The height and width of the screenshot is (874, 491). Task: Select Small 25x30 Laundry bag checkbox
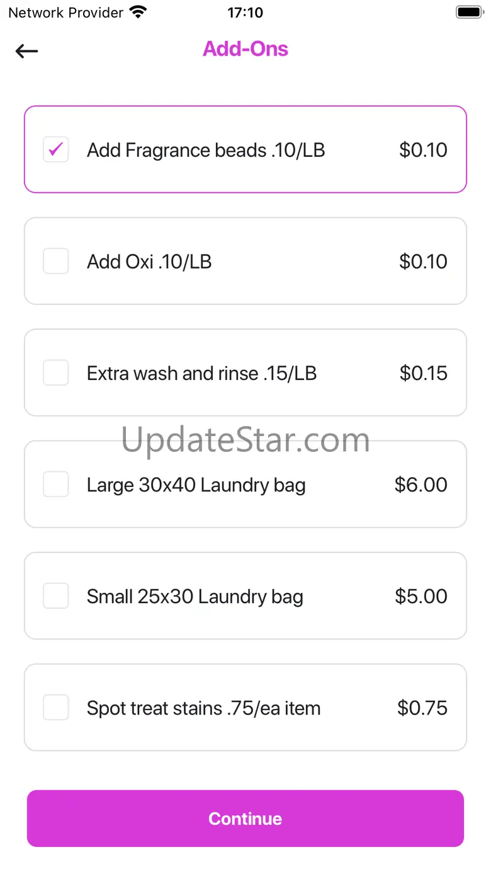tap(56, 595)
